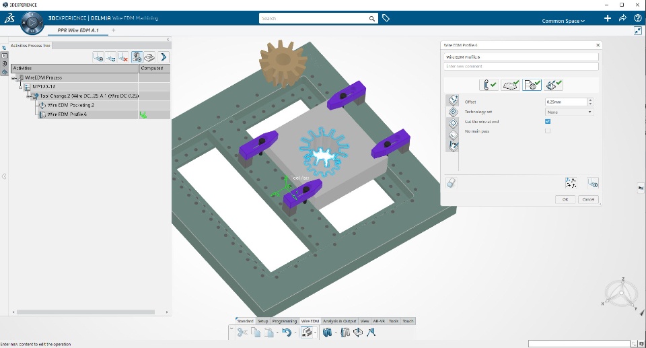Image resolution: width=646 pixels, height=348 pixels.
Task: Click the wire EDM machine icon in bottom toolbar
Action: [307, 333]
